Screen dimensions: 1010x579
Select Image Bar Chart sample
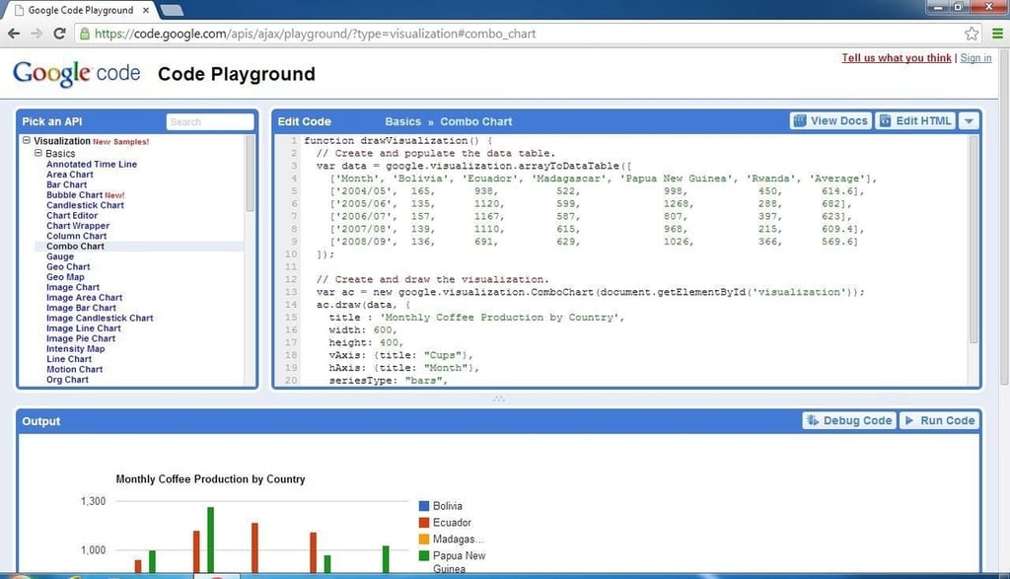pos(81,308)
